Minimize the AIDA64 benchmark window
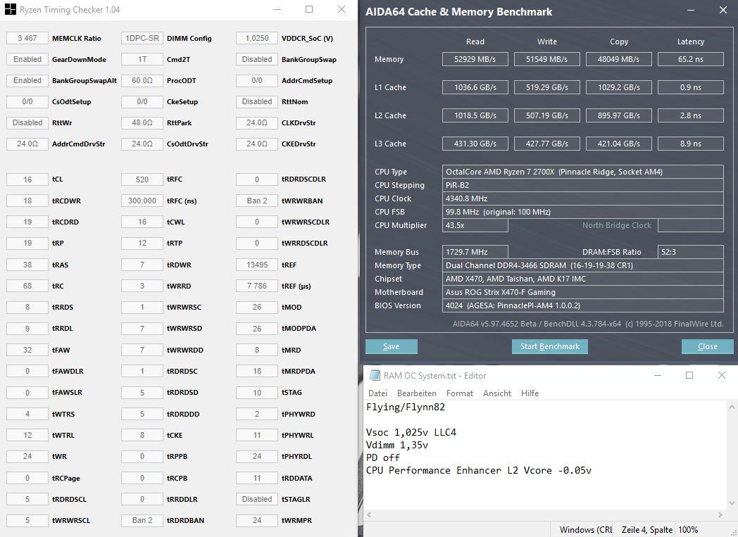The width and height of the screenshot is (738, 537). click(x=690, y=11)
